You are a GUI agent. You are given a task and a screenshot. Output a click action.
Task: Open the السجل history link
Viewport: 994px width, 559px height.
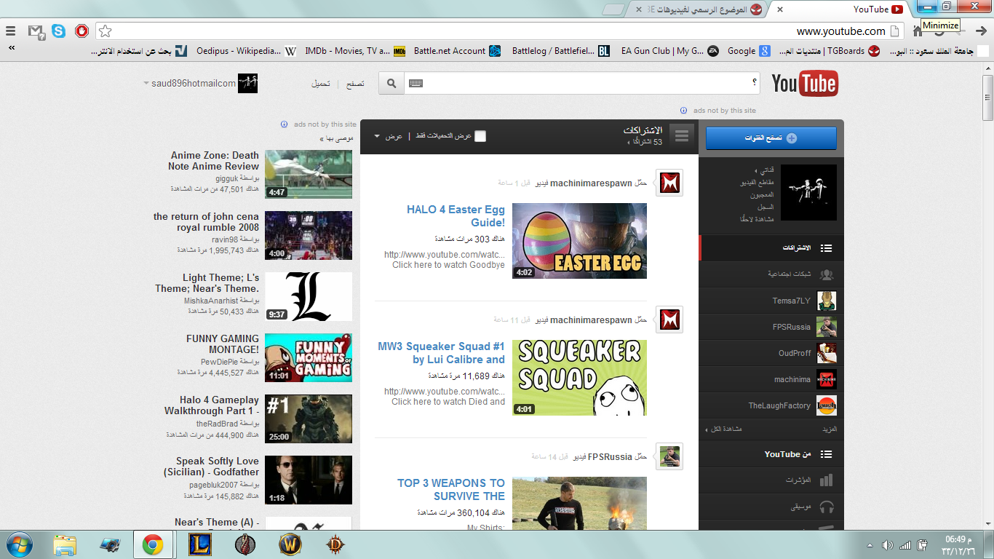click(766, 207)
